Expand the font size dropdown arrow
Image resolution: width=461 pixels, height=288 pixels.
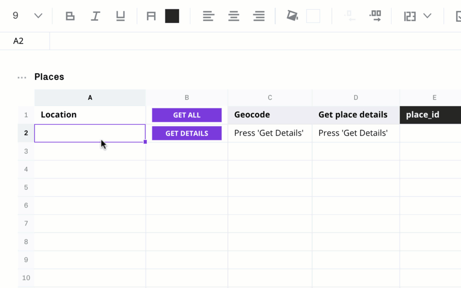38,15
